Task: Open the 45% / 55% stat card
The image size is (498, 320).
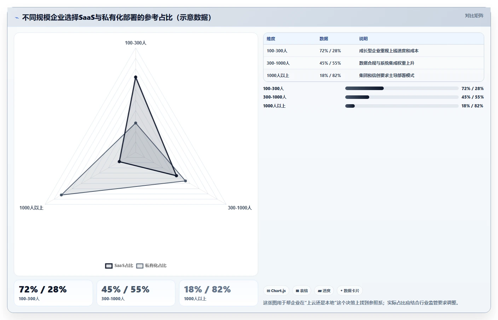Action: coord(136,293)
